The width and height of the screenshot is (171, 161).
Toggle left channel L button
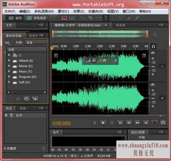click(x=162, y=66)
